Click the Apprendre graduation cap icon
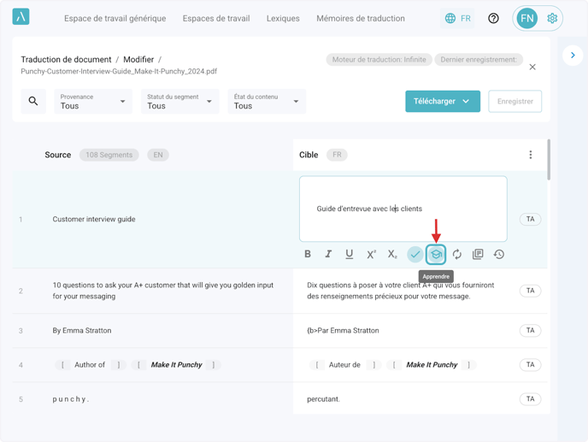Image resolution: width=588 pixels, height=442 pixels. click(x=436, y=254)
